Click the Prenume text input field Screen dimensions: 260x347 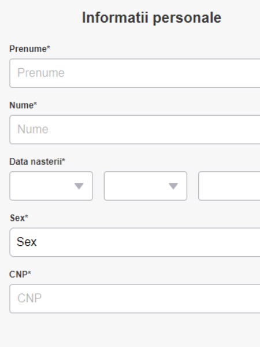135,73
